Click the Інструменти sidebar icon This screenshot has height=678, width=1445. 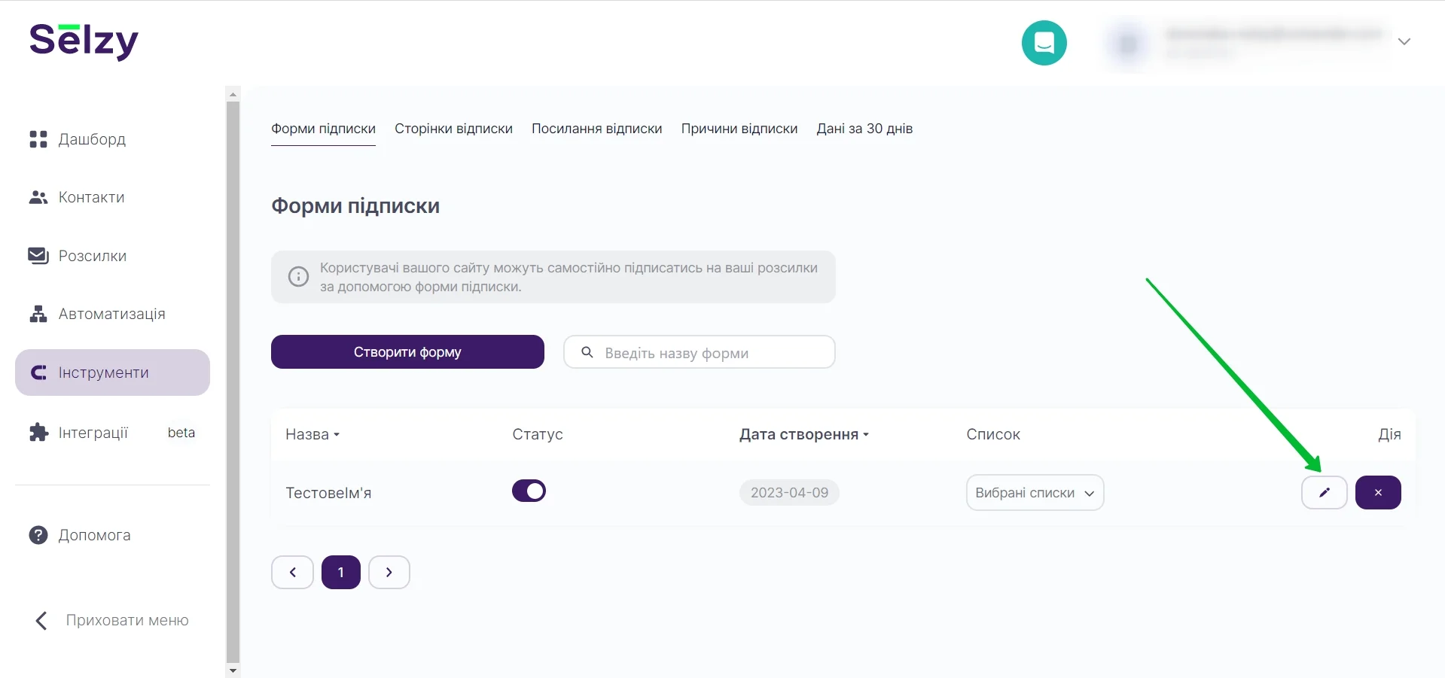pos(38,372)
